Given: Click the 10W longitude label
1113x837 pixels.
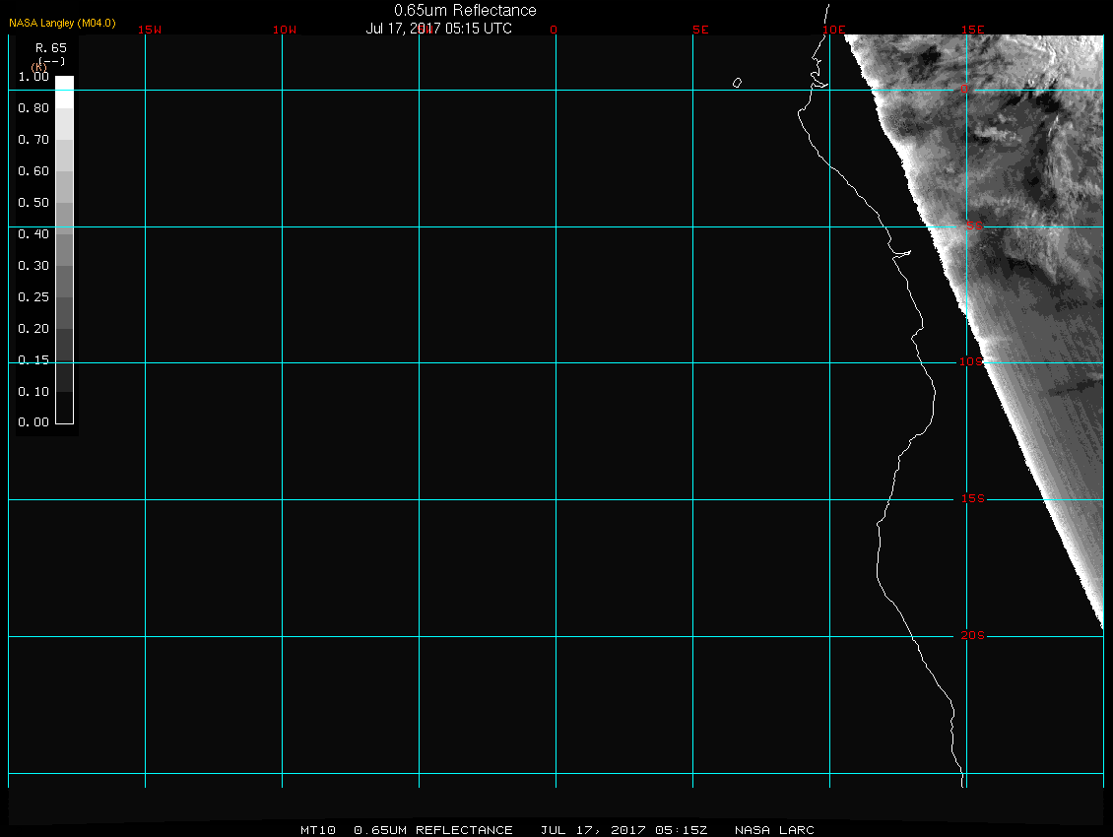Looking at the screenshot, I should 285,30.
